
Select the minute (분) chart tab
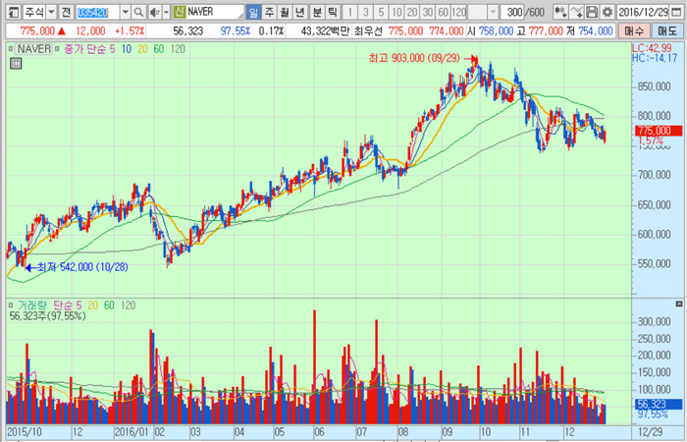point(316,11)
